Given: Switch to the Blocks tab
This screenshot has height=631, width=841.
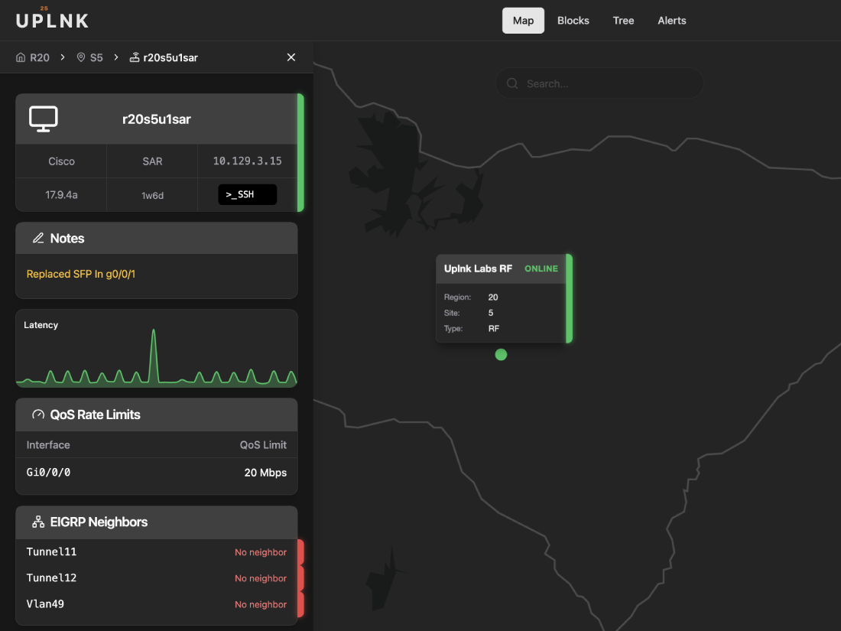Looking at the screenshot, I should click(573, 21).
